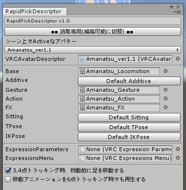
Task: Select the None (VRC Expression Parameters) field
Action: point(125,149)
